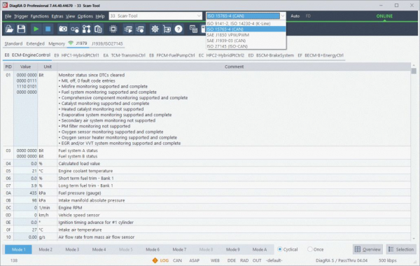The width and height of the screenshot is (420, 266).
Task: Open the Help menu
Action: [x=100, y=16]
